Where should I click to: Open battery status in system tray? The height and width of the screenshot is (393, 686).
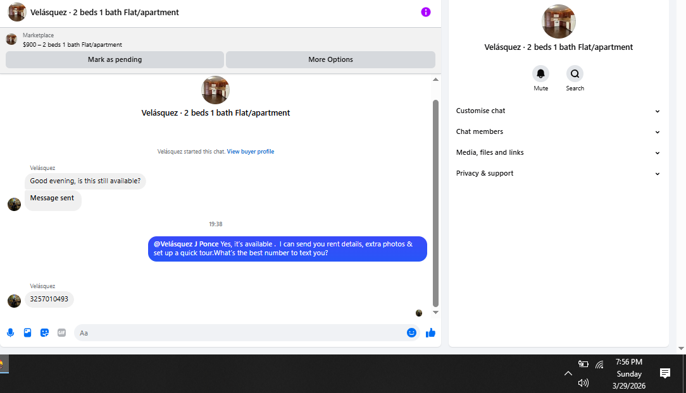583,364
